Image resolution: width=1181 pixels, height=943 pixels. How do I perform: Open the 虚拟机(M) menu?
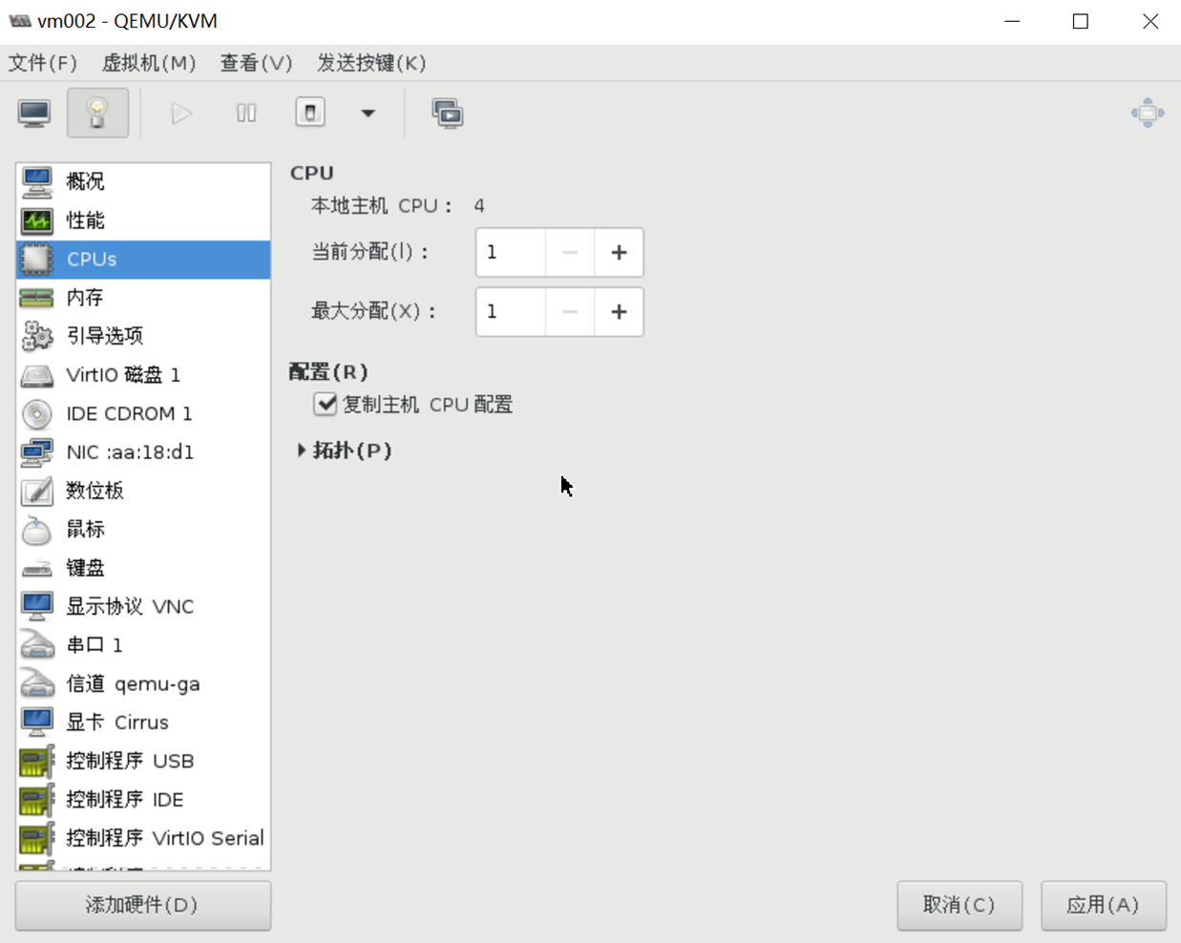148,63
